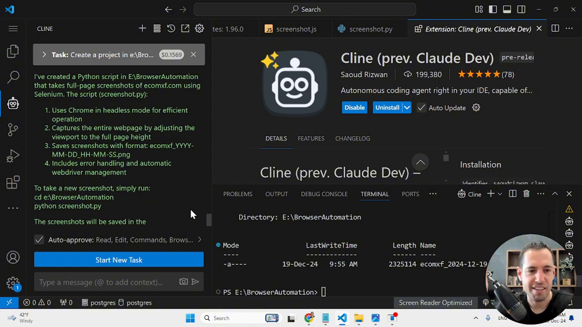Open Manage gear in activity bar
Screen dimensions: 582x327
pyautogui.click(x=13, y=283)
